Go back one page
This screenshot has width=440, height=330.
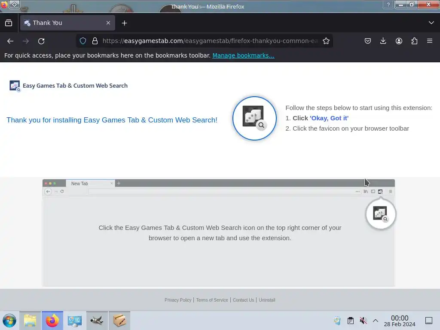10,41
